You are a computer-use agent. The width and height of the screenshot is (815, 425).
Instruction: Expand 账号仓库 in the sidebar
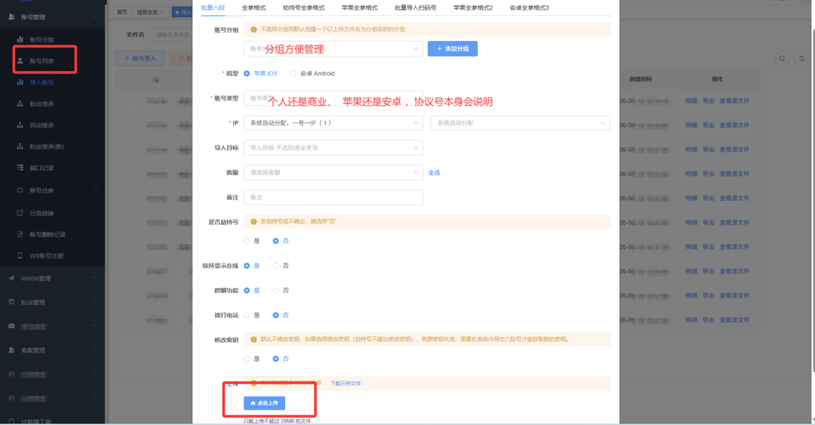point(95,190)
